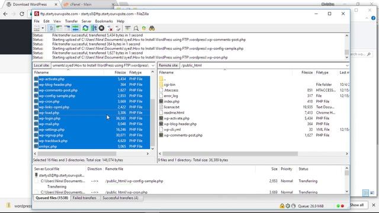
Task: Click remote list horizontal scrollbar thumb
Action: pyautogui.click(x=230, y=154)
